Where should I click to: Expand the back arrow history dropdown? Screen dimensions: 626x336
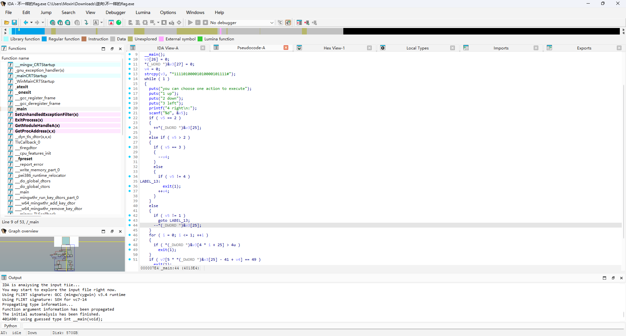click(x=31, y=22)
